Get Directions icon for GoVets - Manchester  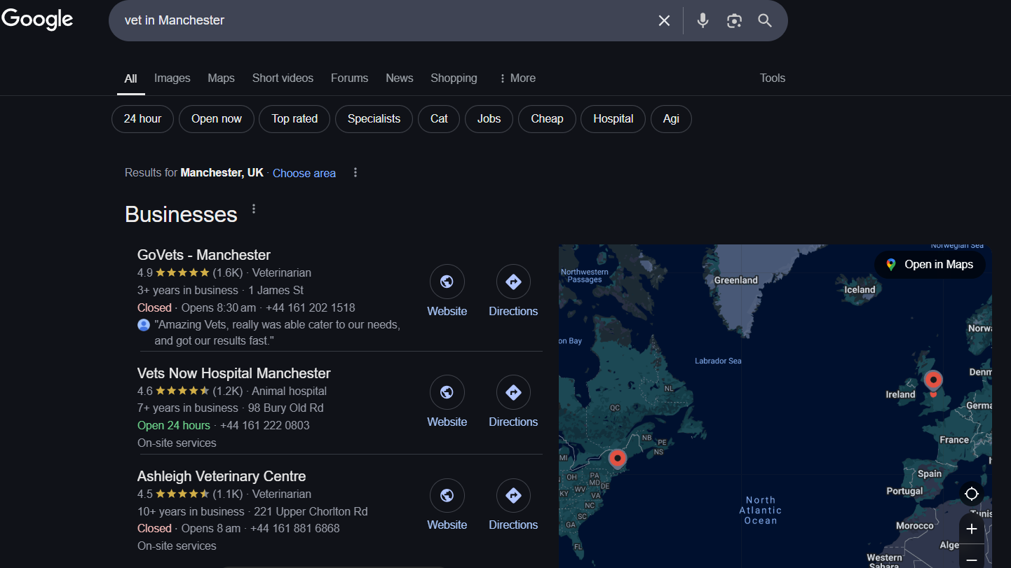(513, 282)
